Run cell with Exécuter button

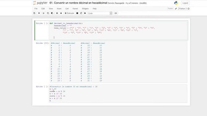click(x=70, y=13)
